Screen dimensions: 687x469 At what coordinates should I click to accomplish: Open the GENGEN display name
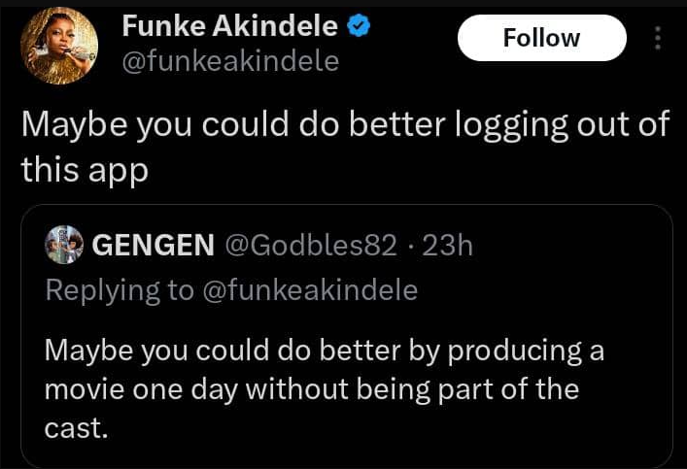[x=154, y=246]
